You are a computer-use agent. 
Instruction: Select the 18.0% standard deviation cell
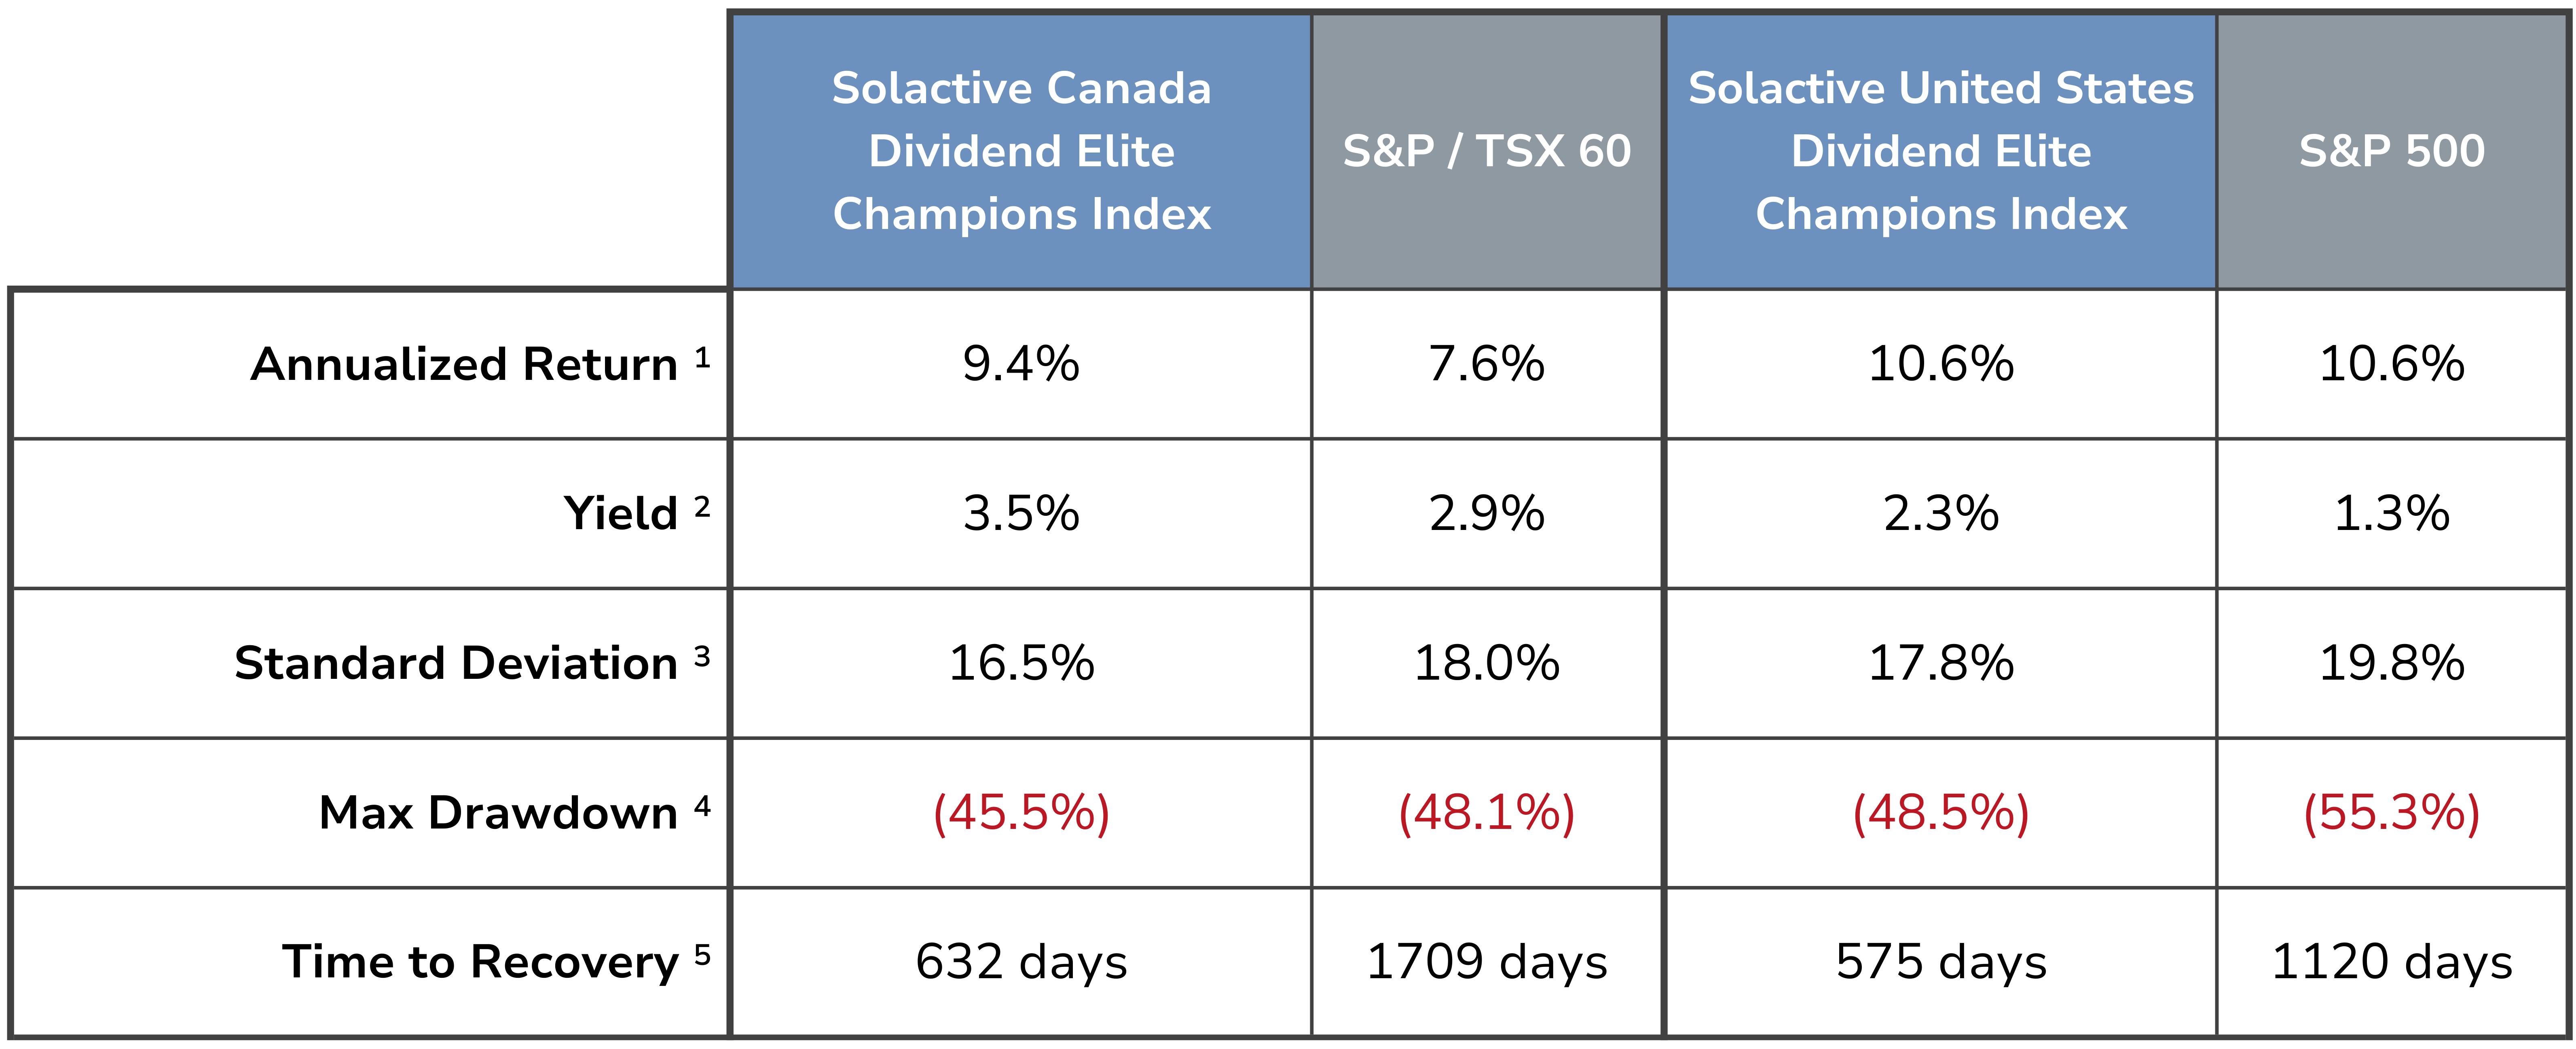(x=1487, y=663)
